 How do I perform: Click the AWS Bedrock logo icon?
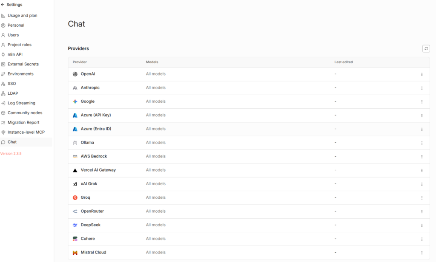(75, 156)
